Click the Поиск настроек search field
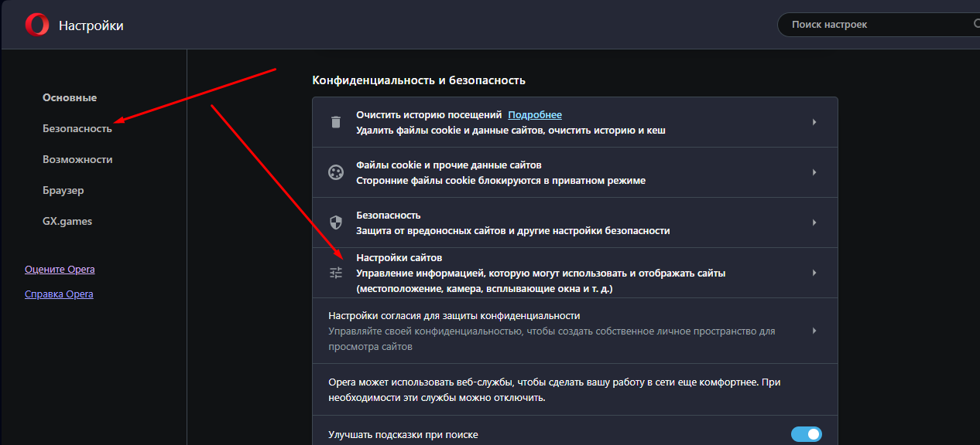980x445 pixels. [x=879, y=25]
